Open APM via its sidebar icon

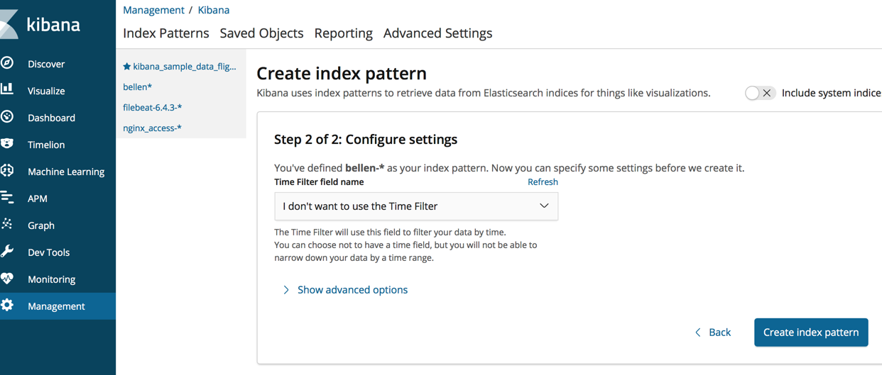click(8, 198)
